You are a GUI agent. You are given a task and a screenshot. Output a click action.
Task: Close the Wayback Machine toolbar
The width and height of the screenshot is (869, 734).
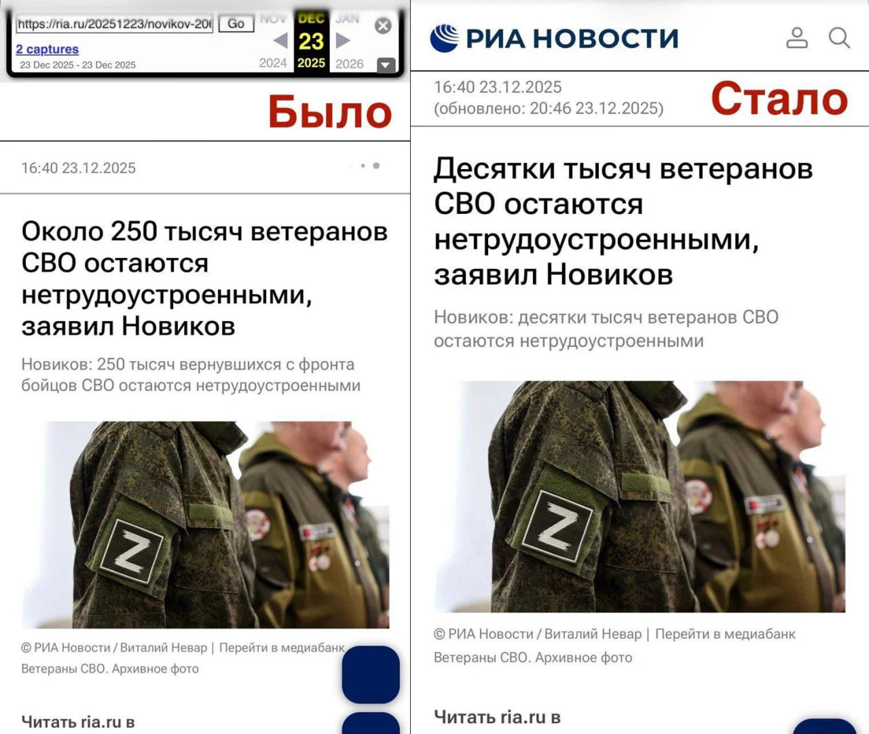coord(383,26)
